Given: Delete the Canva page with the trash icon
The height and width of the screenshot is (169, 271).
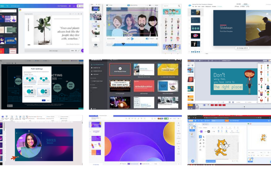Looking at the screenshot, I should [x=81, y=14].
